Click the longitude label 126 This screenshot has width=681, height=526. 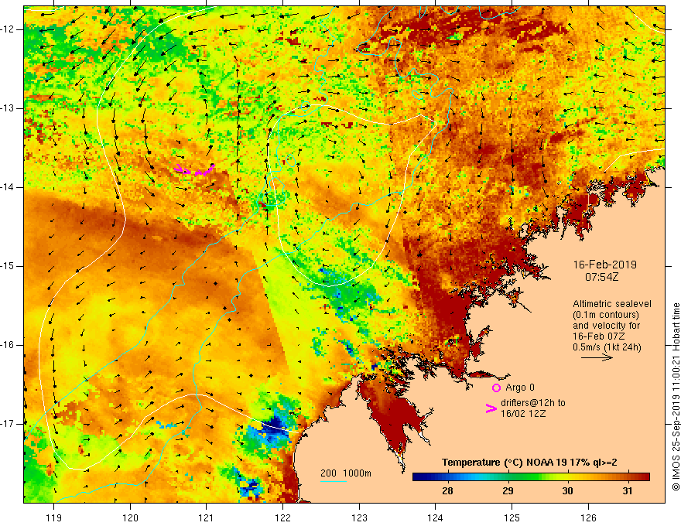pos(588,517)
